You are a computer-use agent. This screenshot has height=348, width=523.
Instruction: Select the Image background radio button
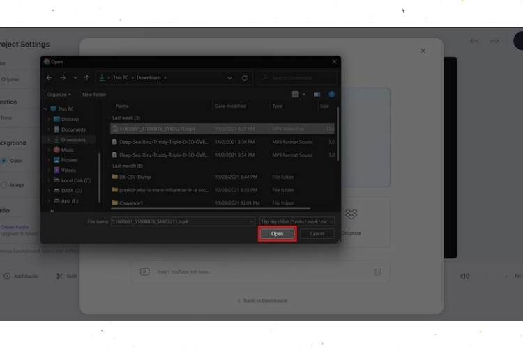4,184
